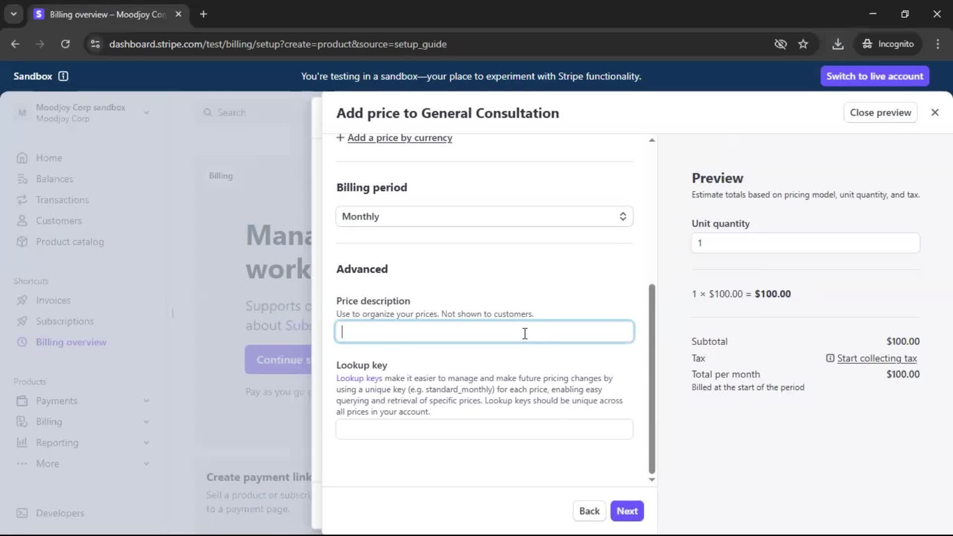The image size is (953, 536).
Task: Bookmark this page with star icon
Action: click(803, 44)
